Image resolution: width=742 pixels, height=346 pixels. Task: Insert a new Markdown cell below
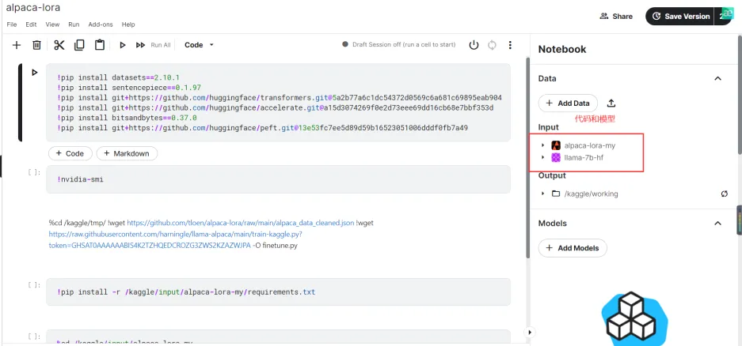(x=127, y=153)
